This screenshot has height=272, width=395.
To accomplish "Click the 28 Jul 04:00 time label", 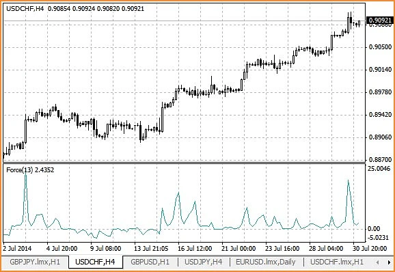I will (326, 249).
